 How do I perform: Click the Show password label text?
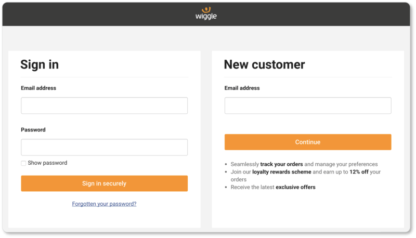[x=47, y=163]
